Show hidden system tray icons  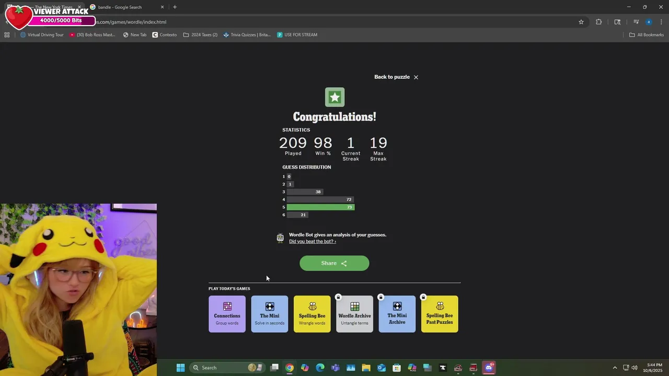click(x=615, y=368)
